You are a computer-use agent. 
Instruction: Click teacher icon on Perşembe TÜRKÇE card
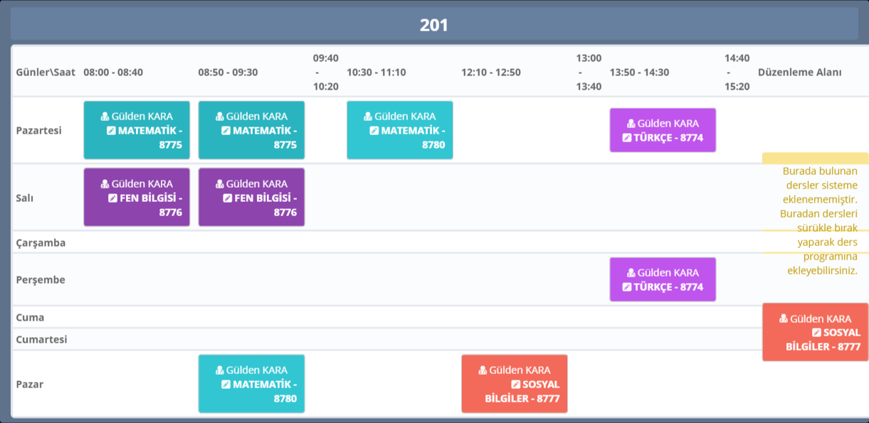(x=631, y=273)
